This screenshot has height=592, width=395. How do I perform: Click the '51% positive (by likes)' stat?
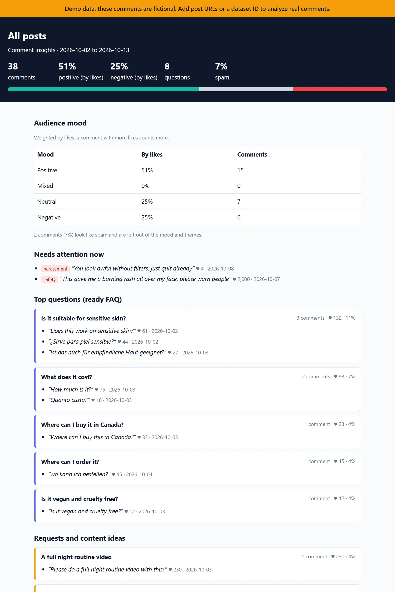tap(81, 71)
